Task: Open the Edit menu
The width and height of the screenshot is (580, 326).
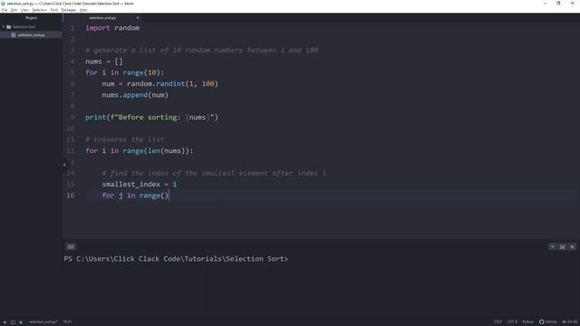Action: (14, 10)
